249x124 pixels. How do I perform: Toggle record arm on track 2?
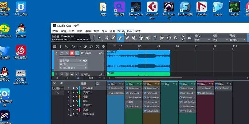coord(72,74)
